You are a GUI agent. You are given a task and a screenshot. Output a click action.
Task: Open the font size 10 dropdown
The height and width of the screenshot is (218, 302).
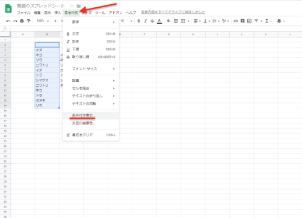[126, 20]
